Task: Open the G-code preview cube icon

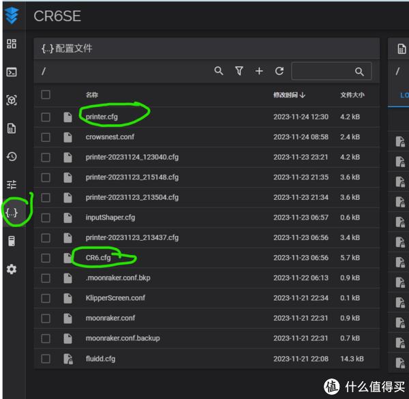Action: 12,100
